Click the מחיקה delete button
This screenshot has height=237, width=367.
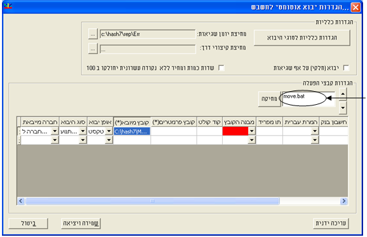[x=269, y=99]
